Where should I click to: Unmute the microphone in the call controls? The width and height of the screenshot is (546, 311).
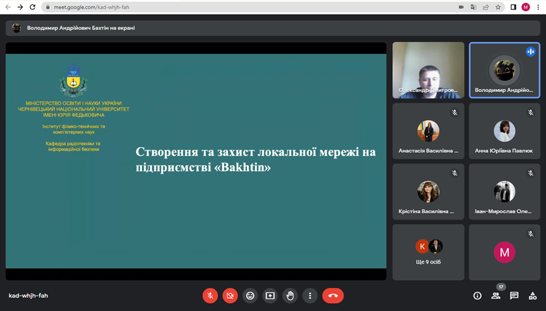[210, 296]
